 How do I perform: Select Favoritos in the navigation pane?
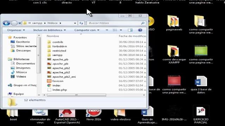pos(20,37)
